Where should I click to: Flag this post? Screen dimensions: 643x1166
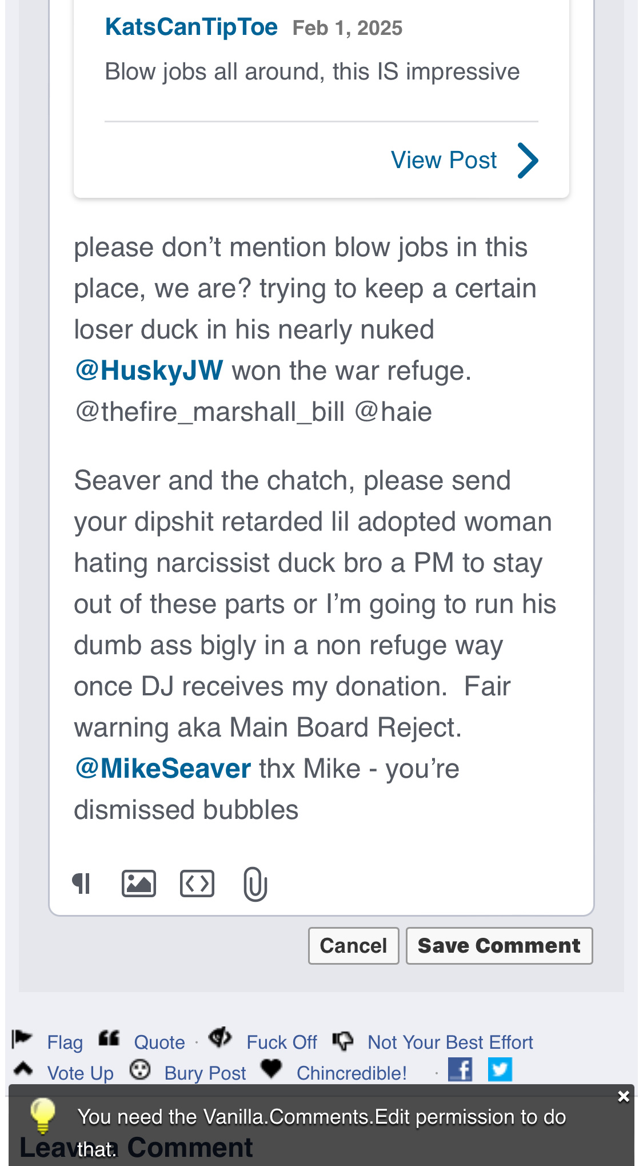[x=65, y=1042]
